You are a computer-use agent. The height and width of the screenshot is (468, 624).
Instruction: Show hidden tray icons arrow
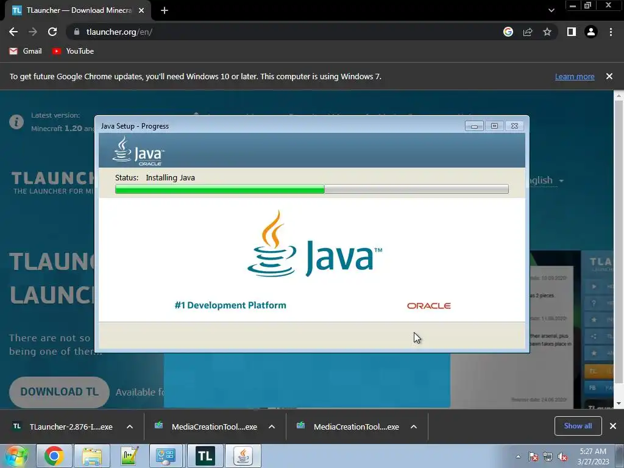pyautogui.click(x=518, y=456)
